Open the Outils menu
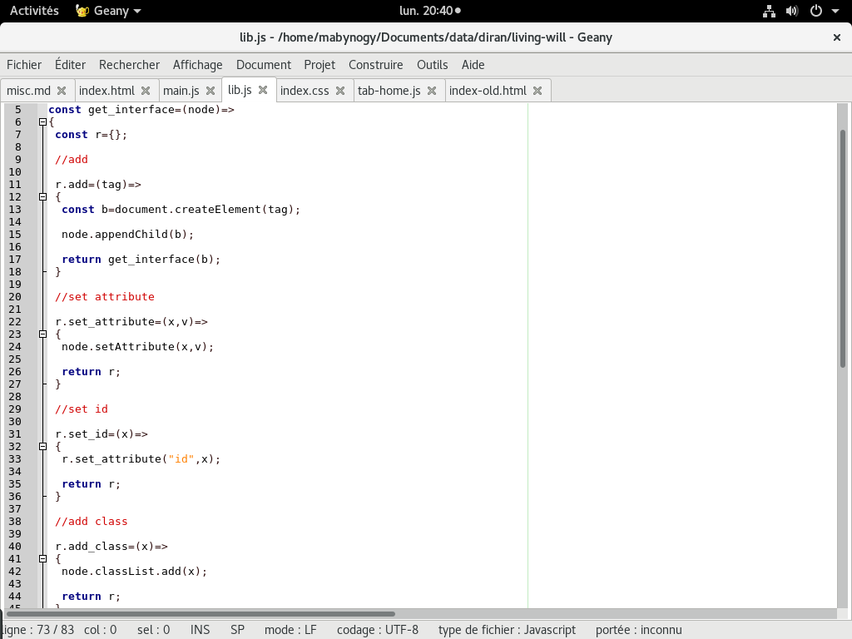This screenshot has width=852, height=639. (x=433, y=65)
